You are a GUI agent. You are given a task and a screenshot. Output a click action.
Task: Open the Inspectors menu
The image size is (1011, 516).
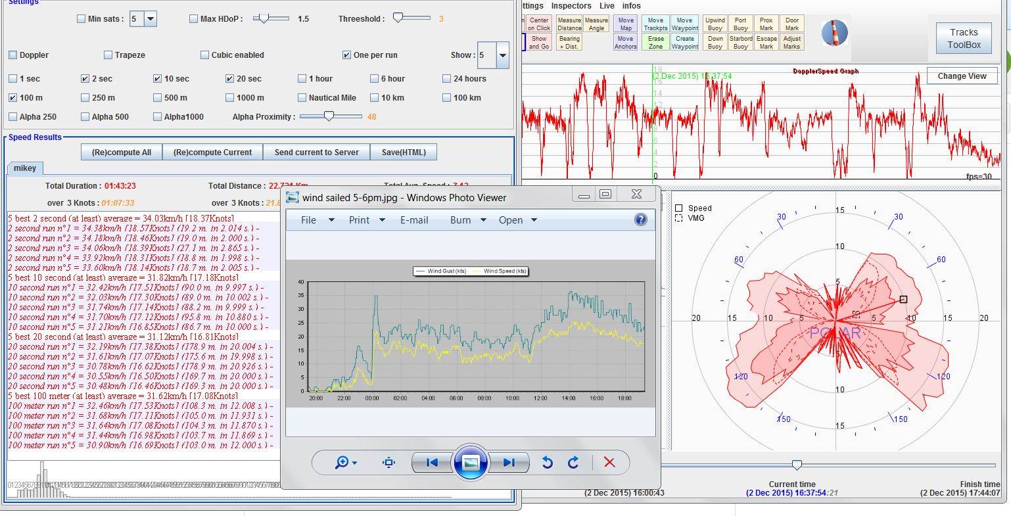click(571, 6)
